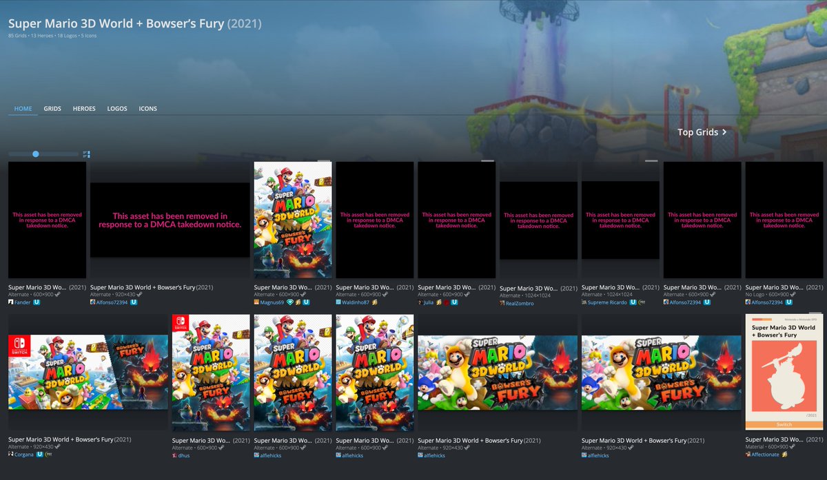Open Fander's user profile link
The image size is (827, 480).
point(23,302)
